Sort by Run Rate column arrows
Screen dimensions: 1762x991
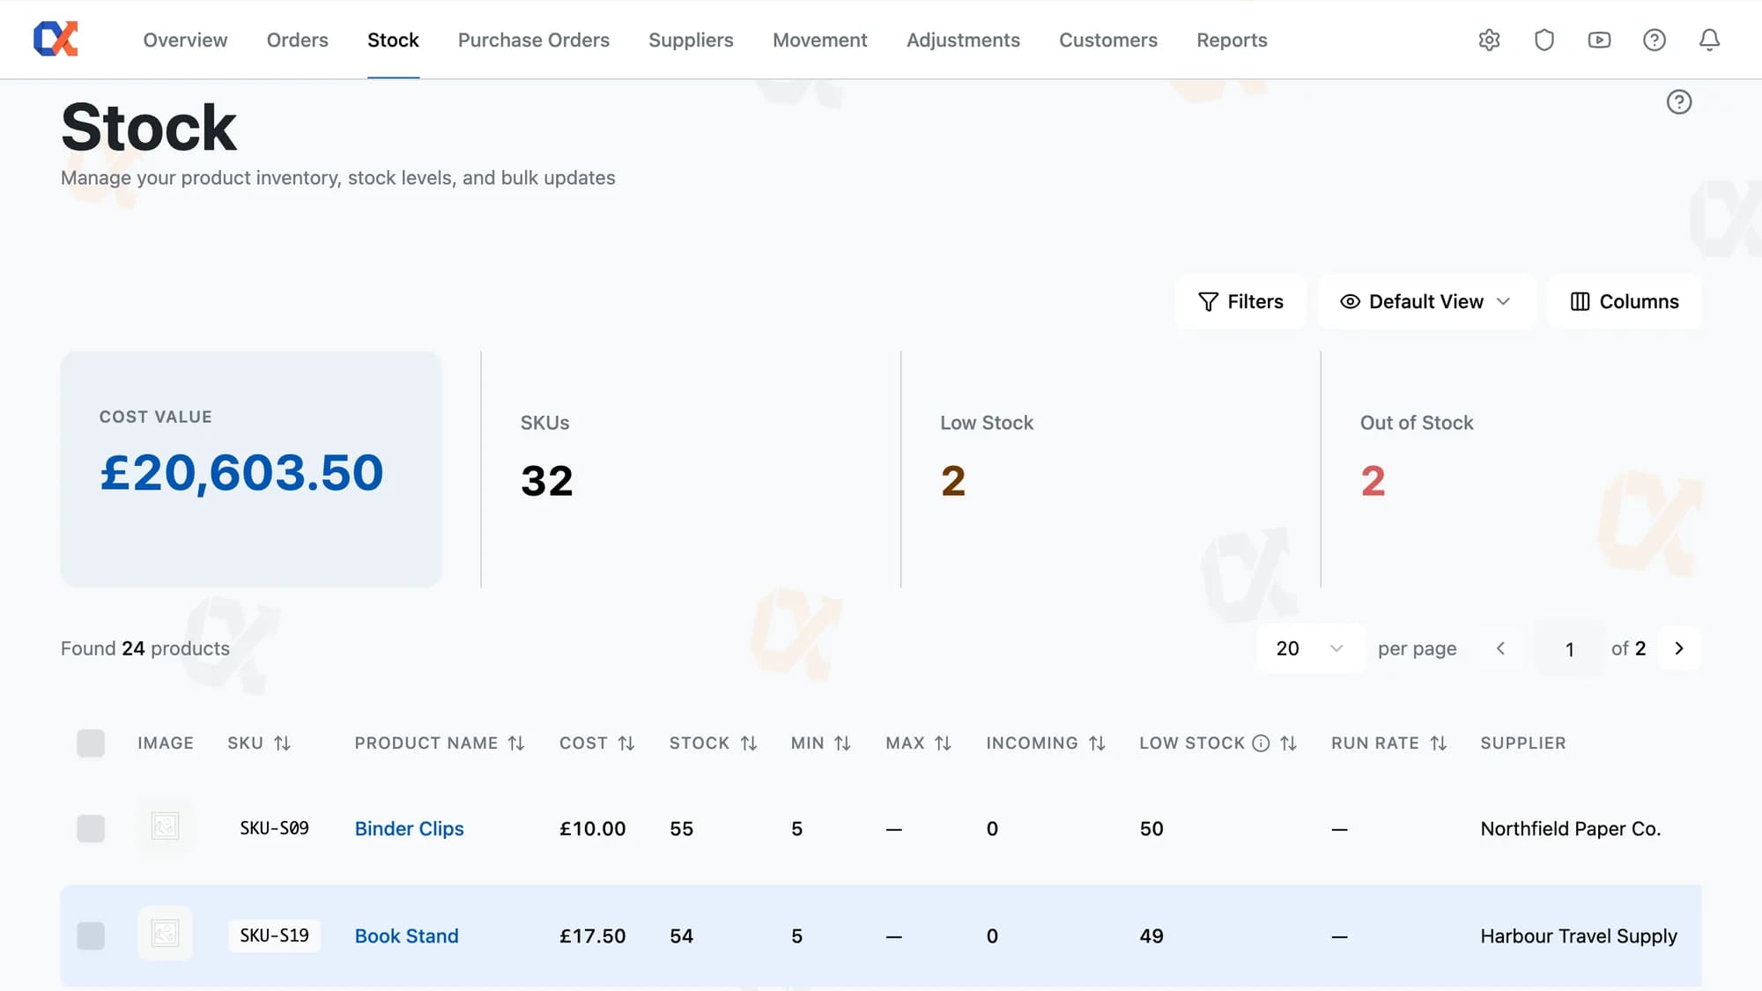click(1439, 743)
